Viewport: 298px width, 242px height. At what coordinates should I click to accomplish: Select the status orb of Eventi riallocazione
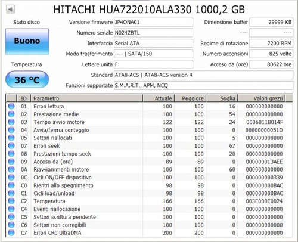tap(11, 209)
